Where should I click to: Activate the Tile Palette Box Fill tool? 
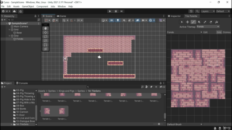click(x=199, y=22)
